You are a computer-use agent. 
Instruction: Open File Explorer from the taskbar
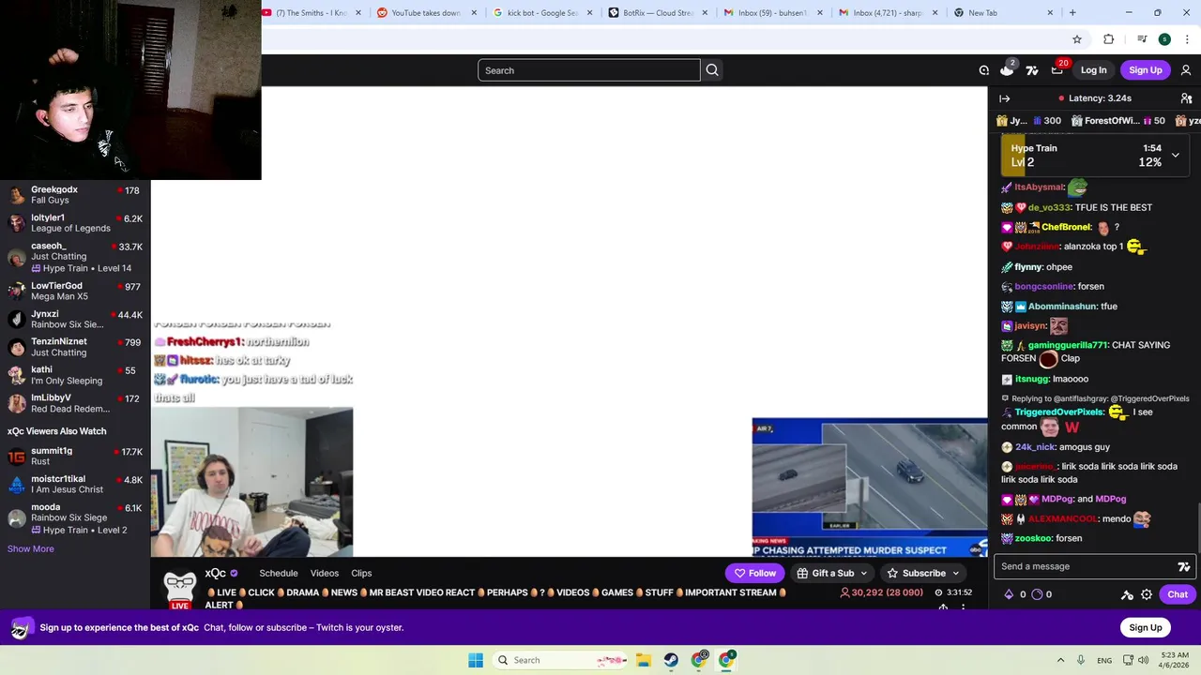(x=644, y=660)
